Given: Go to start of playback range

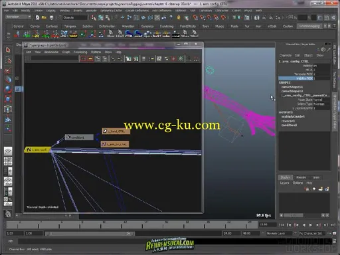Looking at the screenshot, I should coord(282,225).
